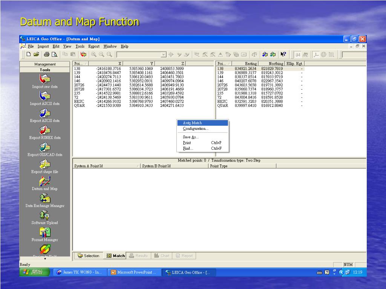Choose Find... from context menu
The width and height of the screenshot is (386, 289).
tap(202, 148)
